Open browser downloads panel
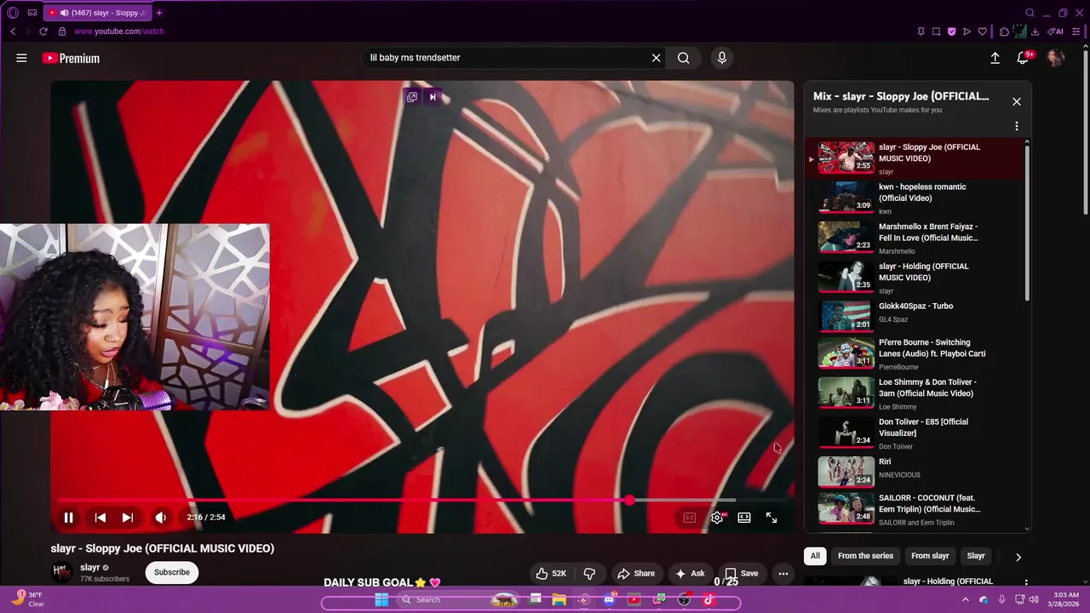This screenshot has width=1090, height=613. [x=1035, y=32]
